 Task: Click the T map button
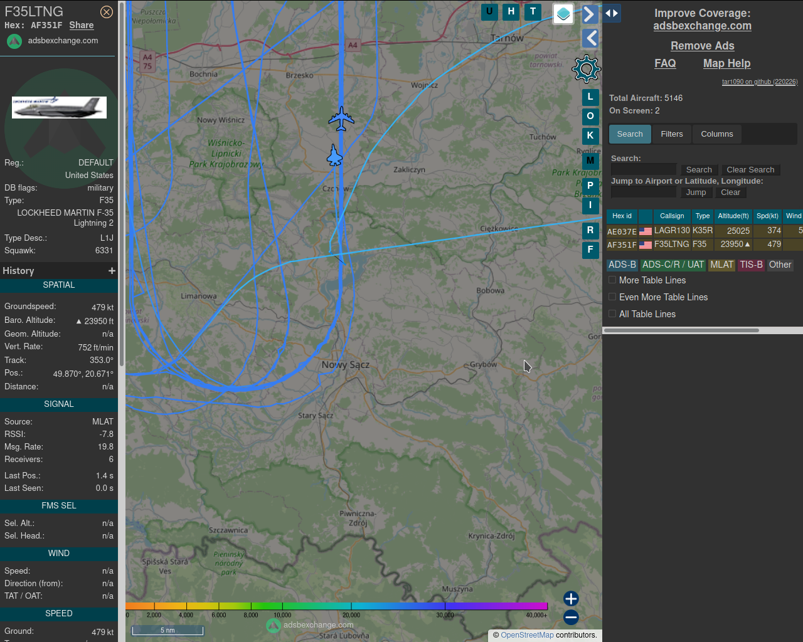(x=533, y=12)
